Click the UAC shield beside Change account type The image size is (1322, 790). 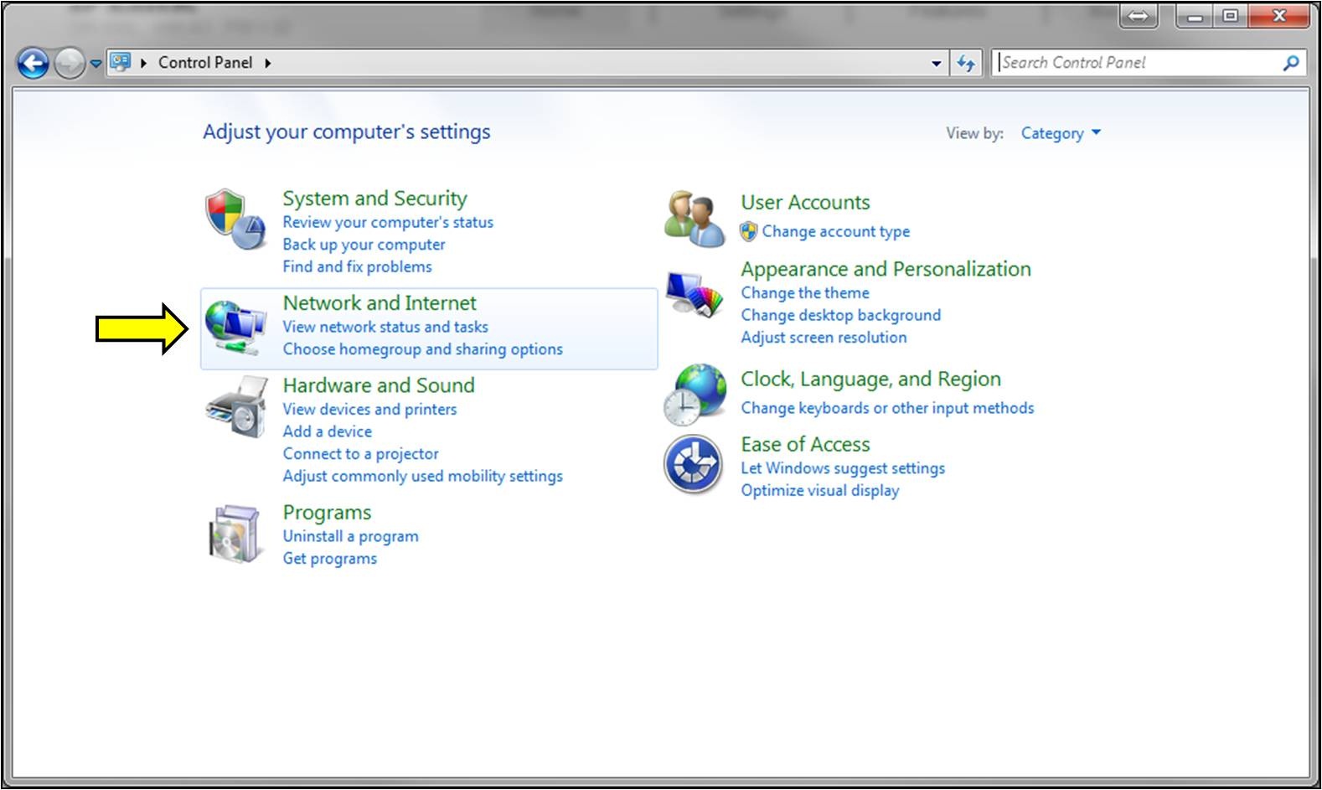click(749, 231)
